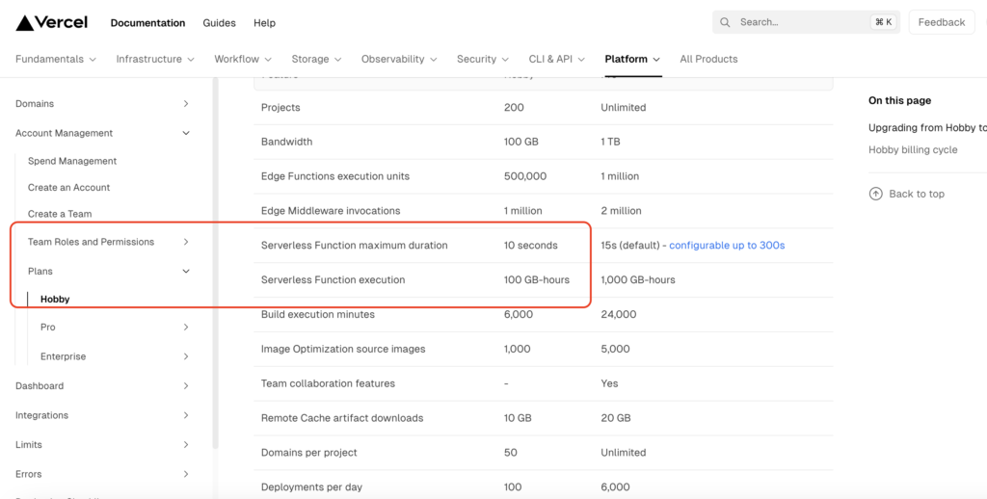Expand the Domains sidebar section
987x499 pixels.
[186, 104]
